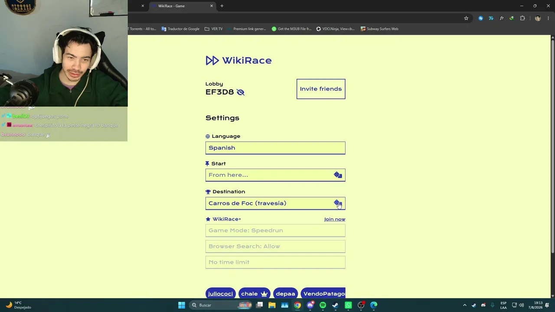
Task: Click the Invite friends button
Action: coord(321,89)
